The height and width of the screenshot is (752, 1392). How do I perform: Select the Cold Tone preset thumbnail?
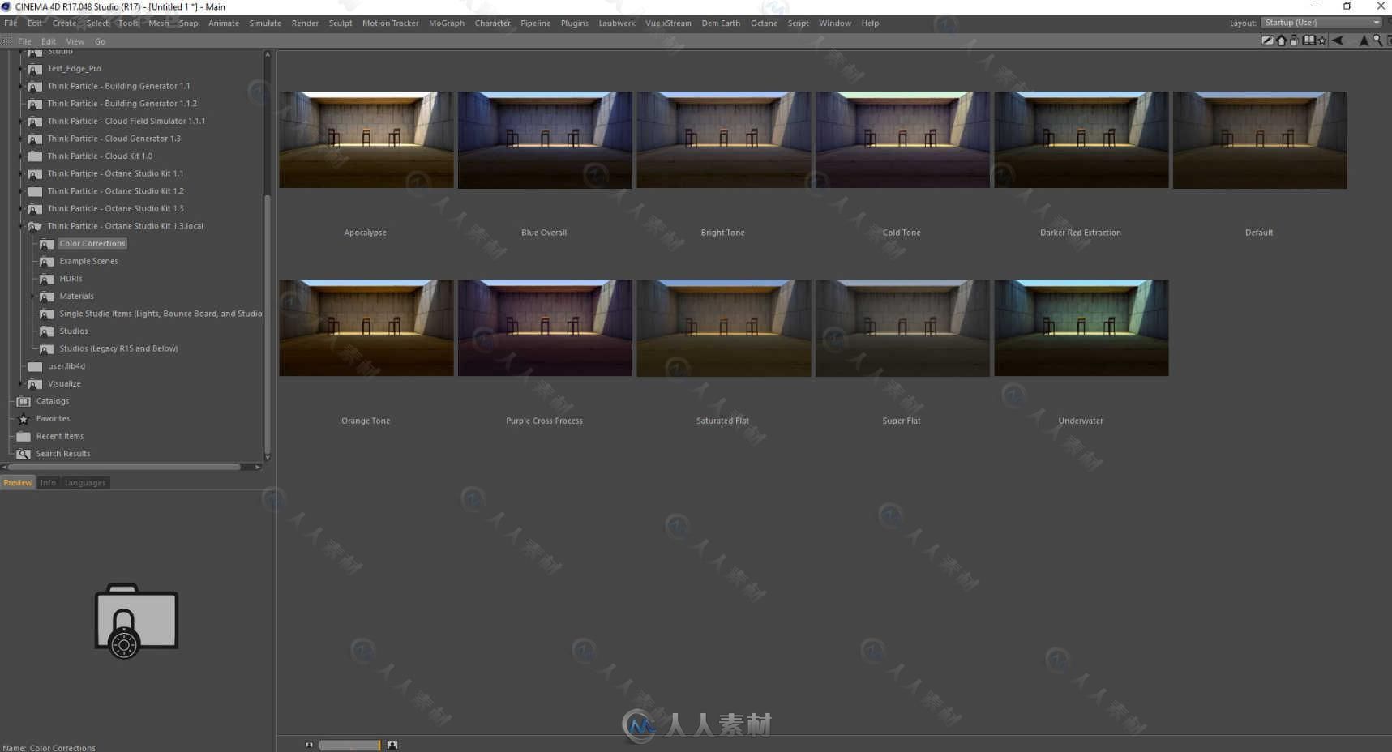[x=902, y=139]
